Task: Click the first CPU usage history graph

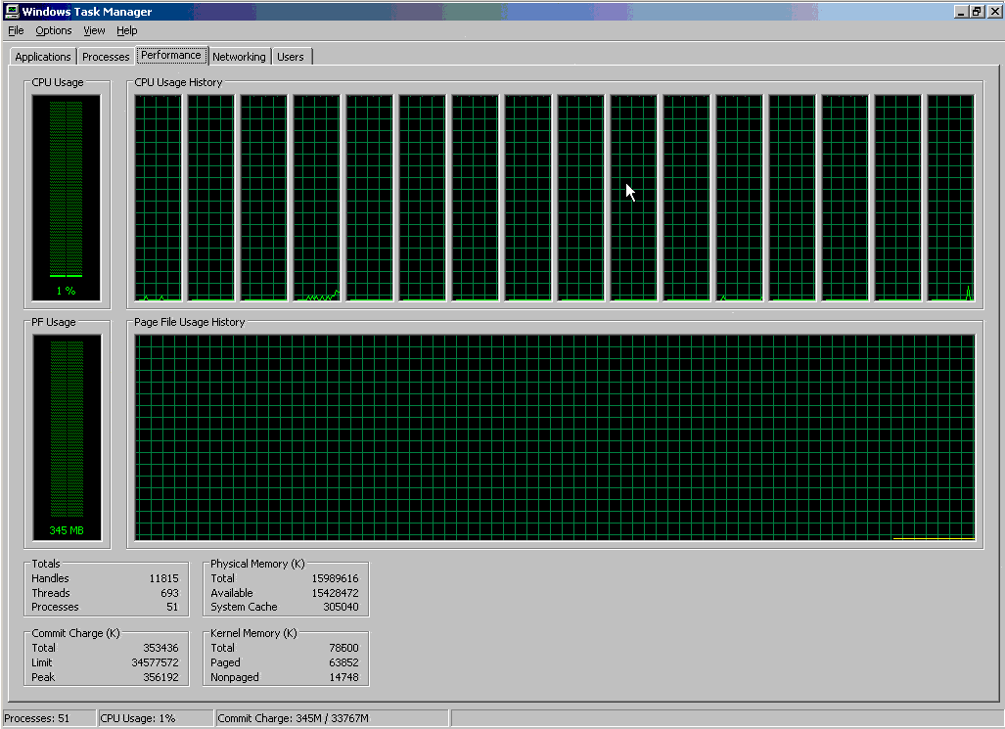Action: point(159,198)
